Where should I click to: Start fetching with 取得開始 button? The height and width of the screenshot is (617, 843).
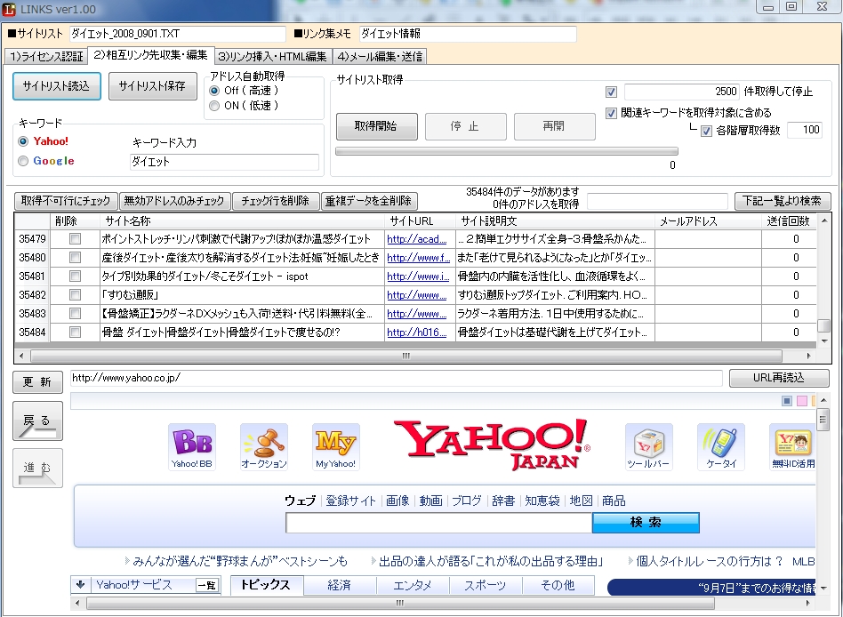tap(376, 126)
